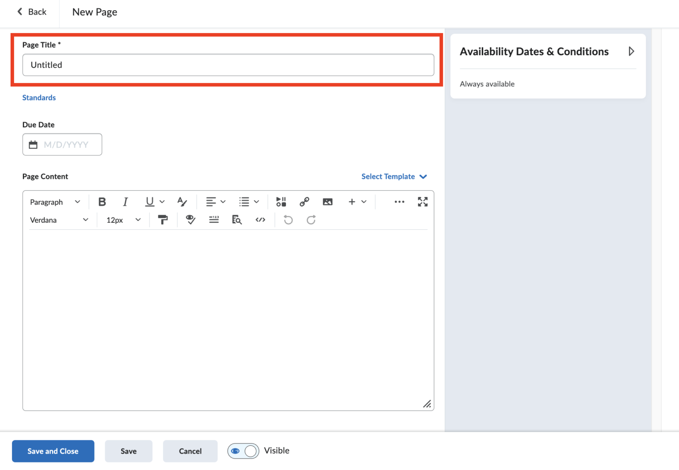Run the accessibility checker
The image size is (679, 470).
tap(190, 220)
